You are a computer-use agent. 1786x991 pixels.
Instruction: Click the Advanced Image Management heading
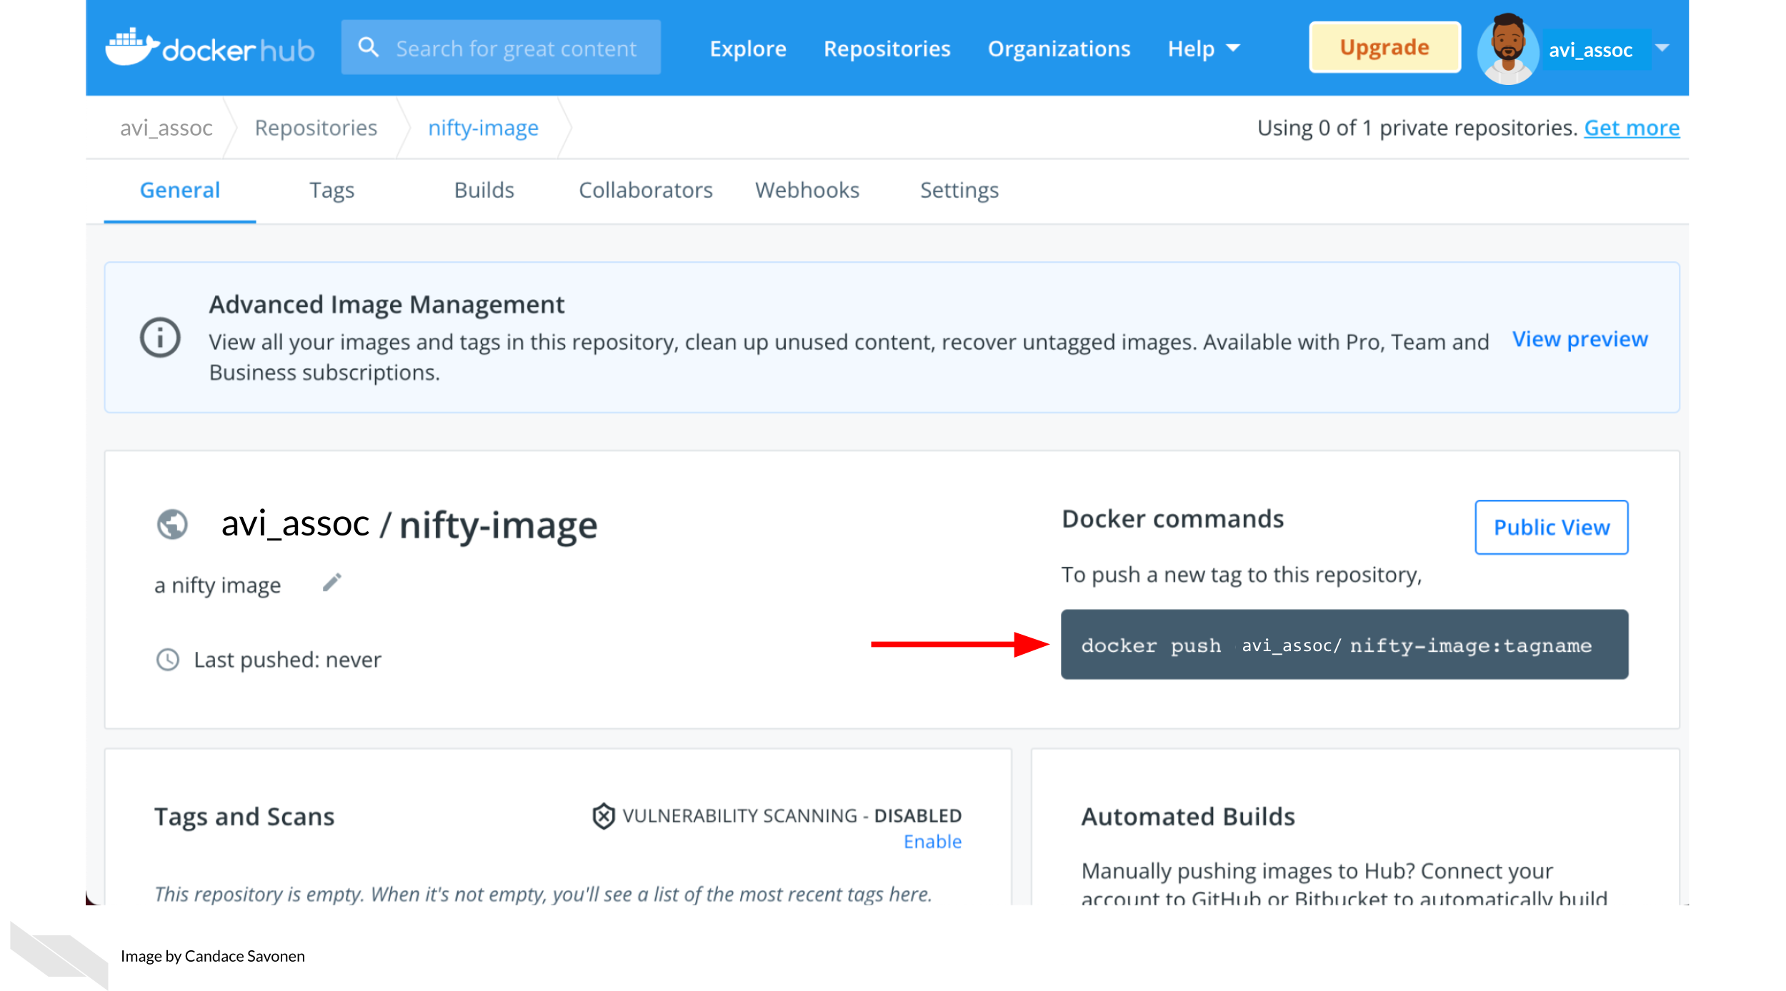point(386,305)
